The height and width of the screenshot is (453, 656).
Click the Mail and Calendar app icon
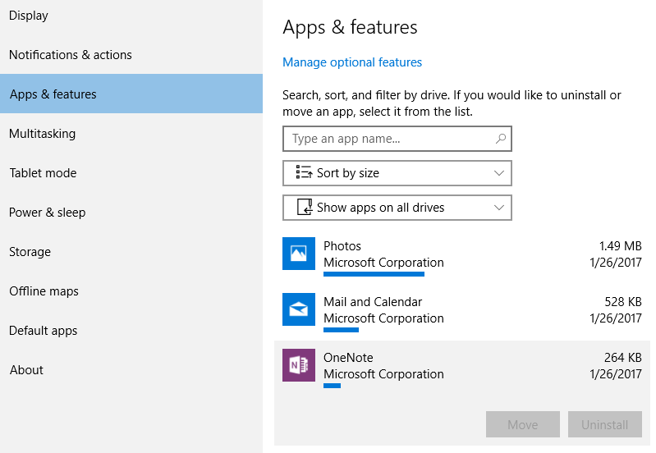point(299,309)
